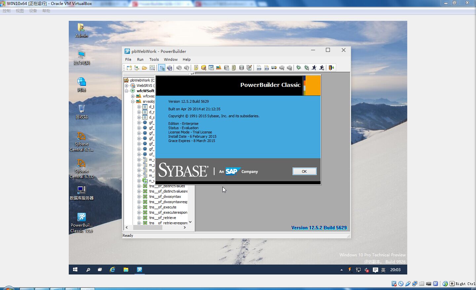This screenshot has width=476, height=290.
Task: Click the Previous Error toolbar icon
Action: pyautogui.click(x=186, y=68)
